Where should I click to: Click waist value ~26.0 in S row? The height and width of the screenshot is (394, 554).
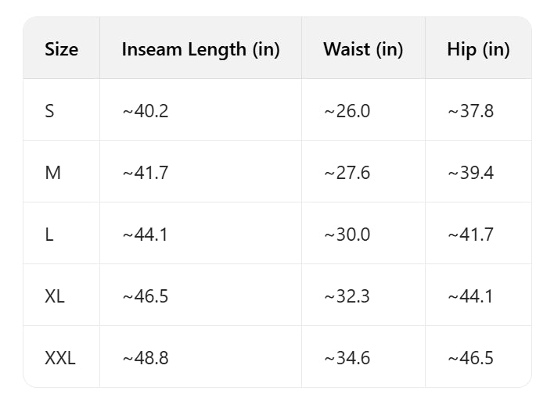pyautogui.click(x=347, y=111)
